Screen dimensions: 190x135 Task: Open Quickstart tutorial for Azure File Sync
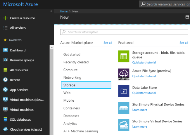pos(144,76)
